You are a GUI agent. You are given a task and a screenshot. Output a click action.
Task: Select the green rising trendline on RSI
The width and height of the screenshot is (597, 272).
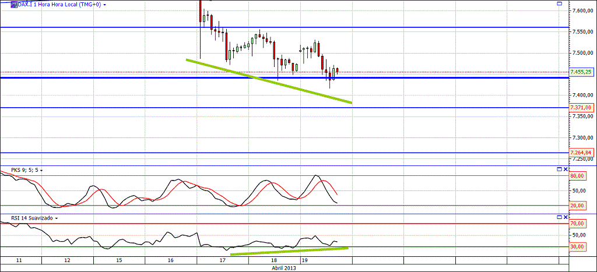(289, 251)
